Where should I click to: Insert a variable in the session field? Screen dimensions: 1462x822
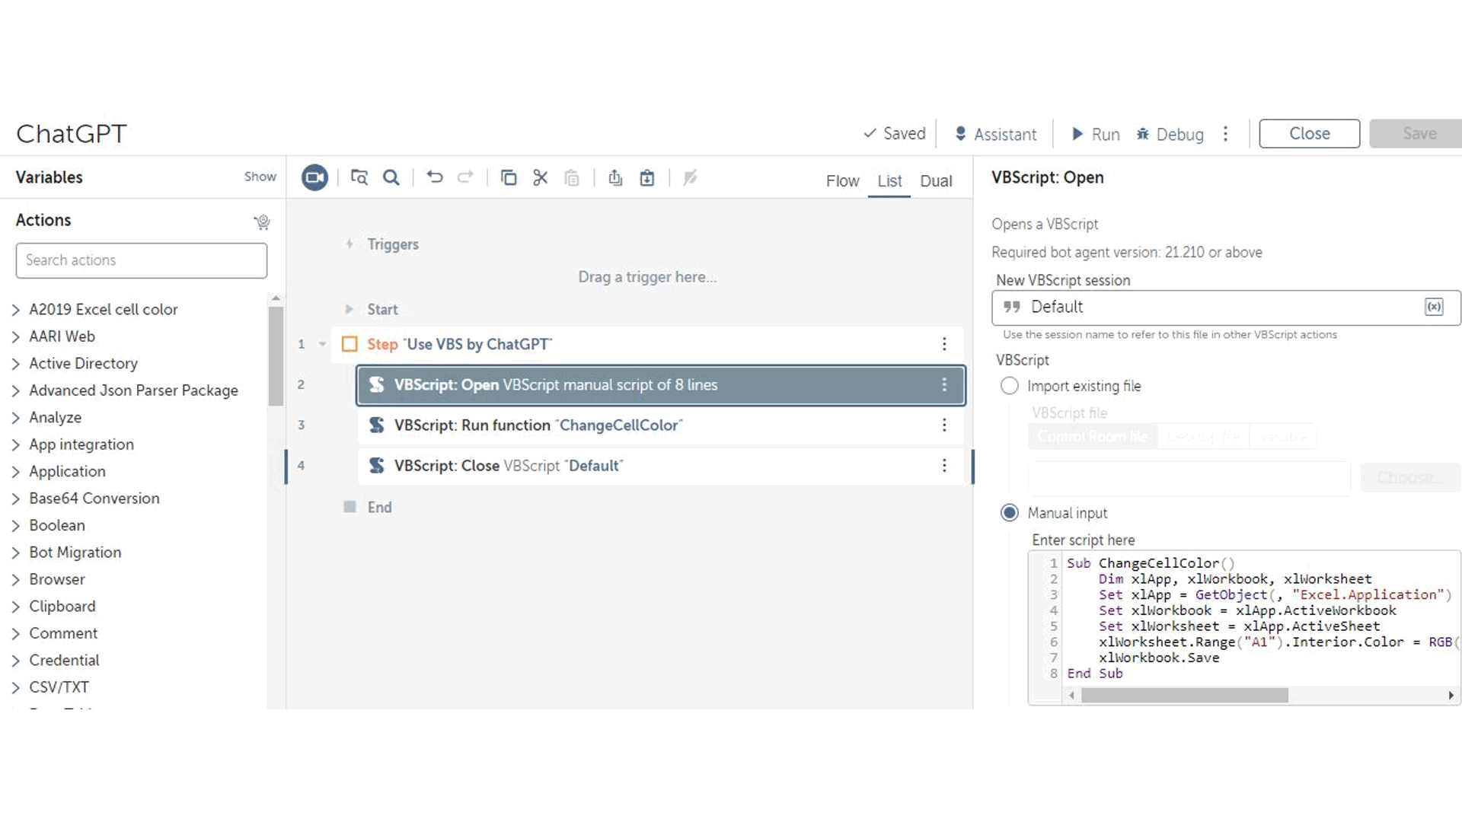click(x=1434, y=307)
